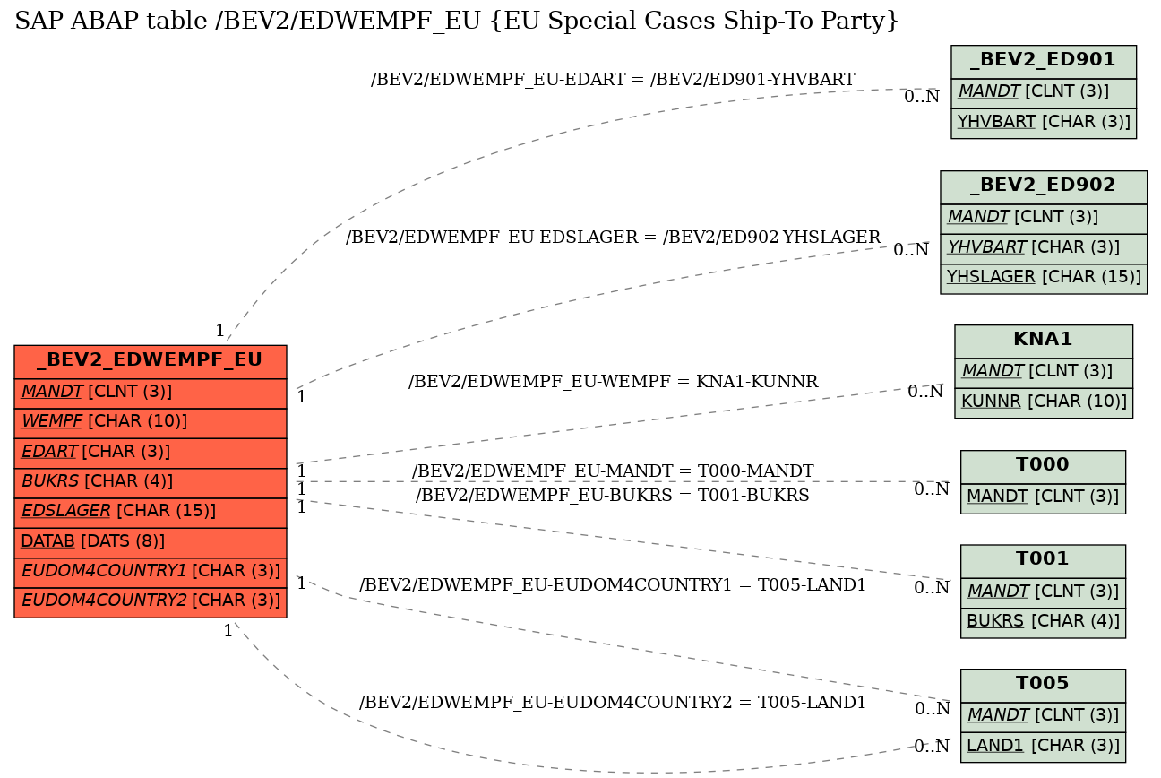Select YHVBART [CHAR (3)] in _BEV2_ED902
The height and width of the screenshot is (778, 1161).
1044,247
